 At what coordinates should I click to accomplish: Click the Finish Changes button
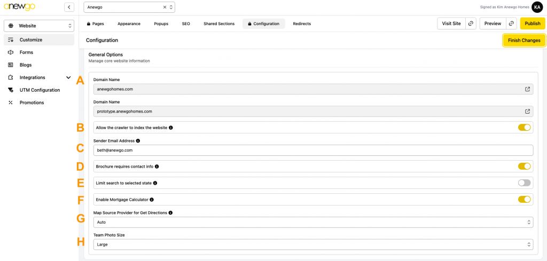(x=523, y=41)
